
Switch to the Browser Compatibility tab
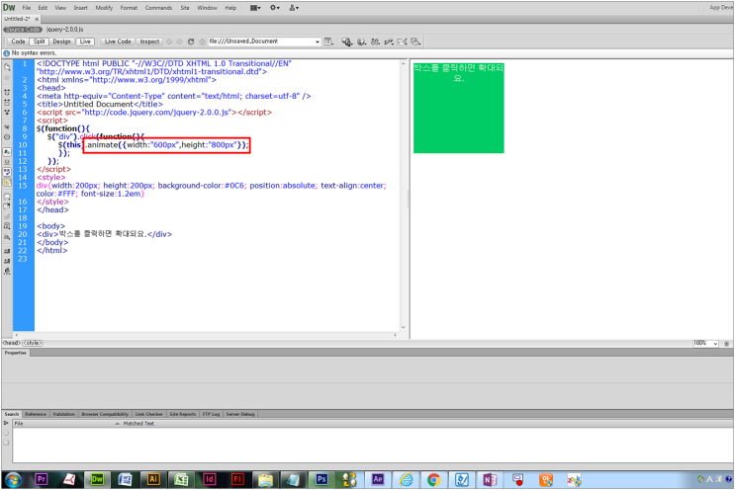(105, 414)
